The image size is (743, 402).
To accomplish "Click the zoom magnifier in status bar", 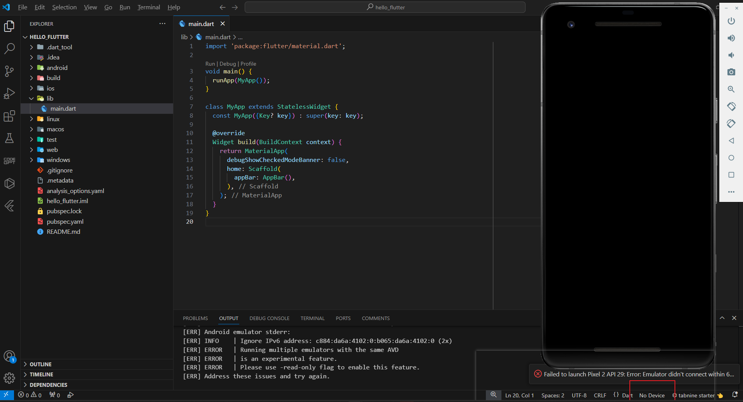I will point(494,395).
